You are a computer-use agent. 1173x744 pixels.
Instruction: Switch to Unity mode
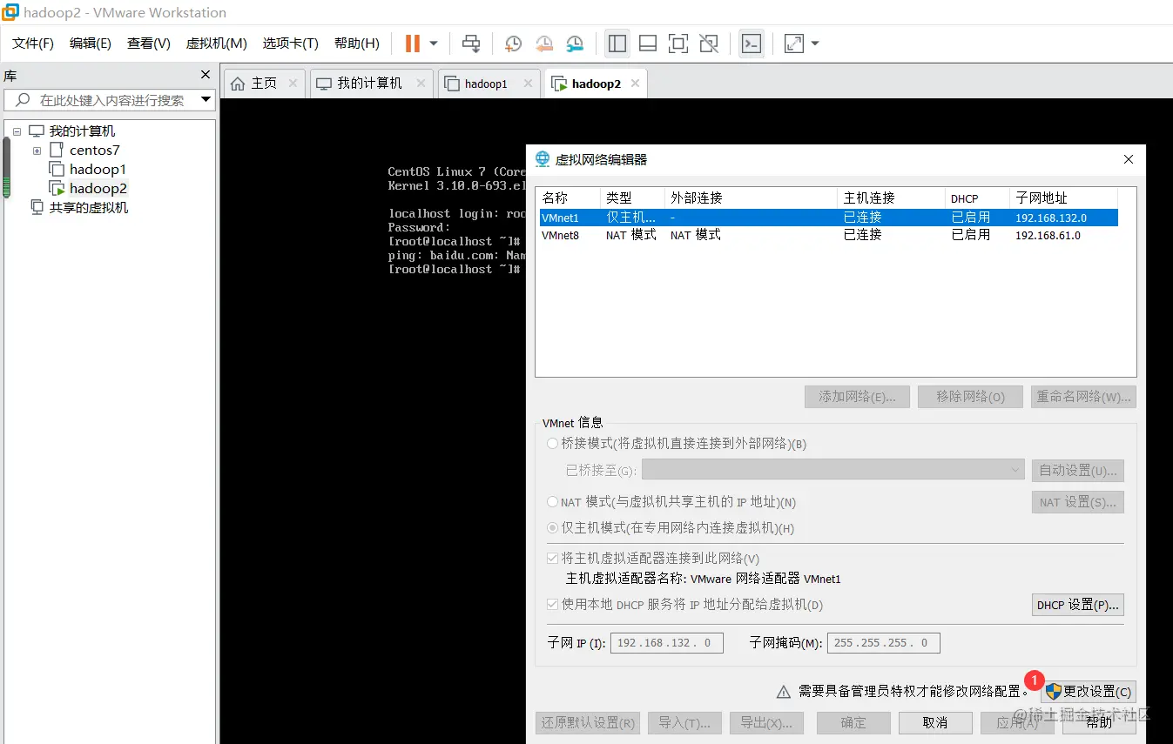709,44
